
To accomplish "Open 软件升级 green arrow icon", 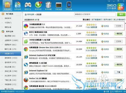I will [x=38, y=6].
